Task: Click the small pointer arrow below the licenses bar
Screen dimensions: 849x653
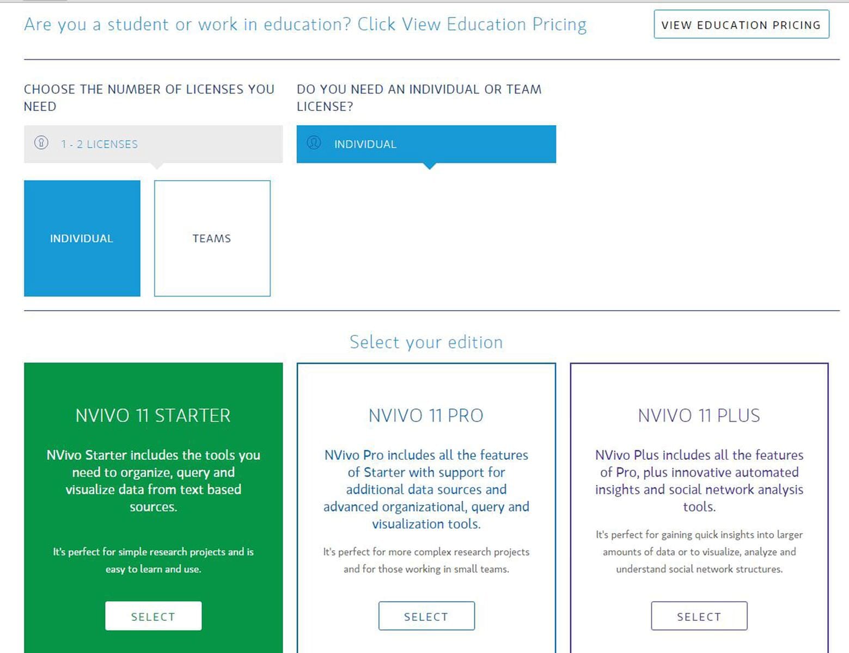Action: (157, 166)
